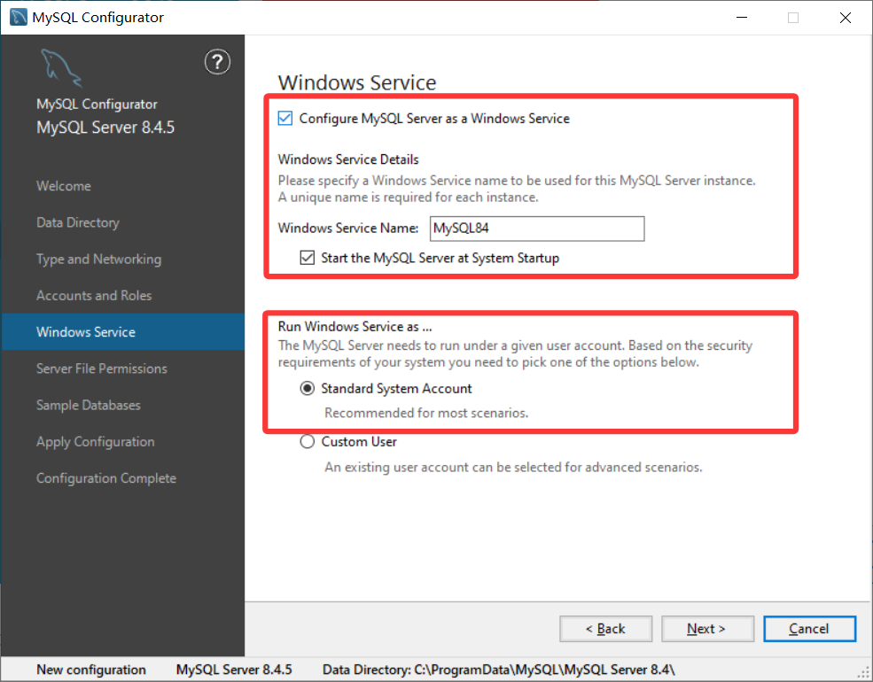This screenshot has height=682, width=873.
Task: Go to the Welcome step in sidebar
Action: click(64, 186)
